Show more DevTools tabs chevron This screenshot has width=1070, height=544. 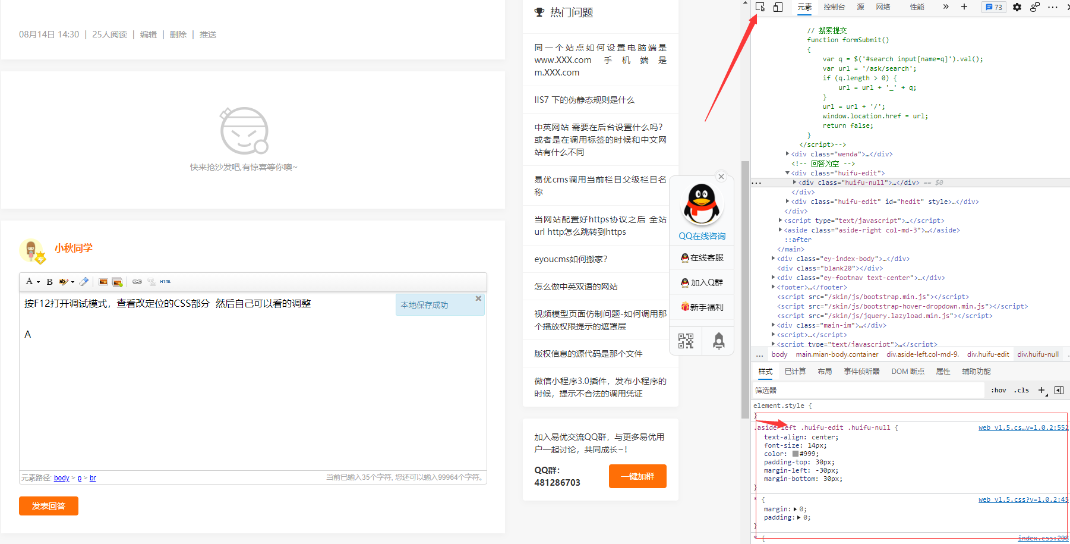click(x=946, y=7)
